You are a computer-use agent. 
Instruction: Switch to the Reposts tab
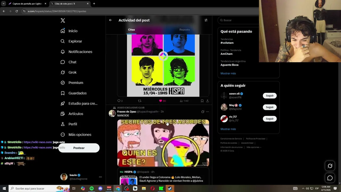[x=185, y=30]
